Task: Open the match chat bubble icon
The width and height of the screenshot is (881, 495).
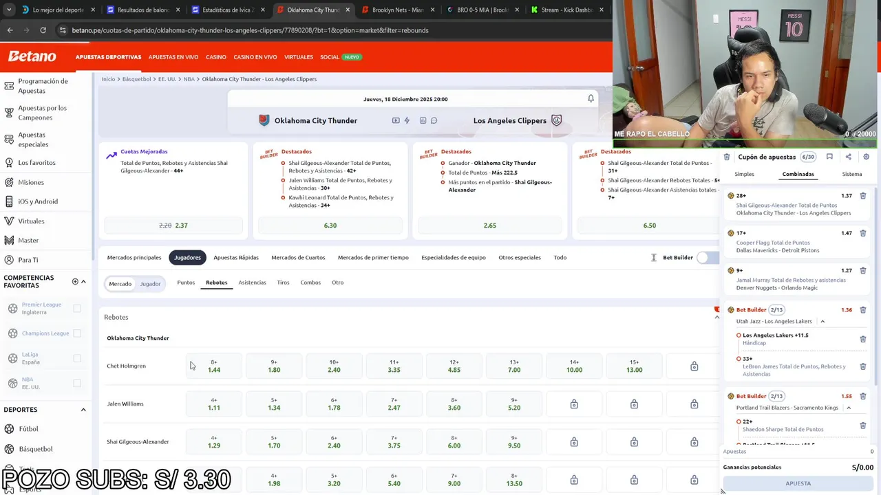Action: tap(434, 120)
